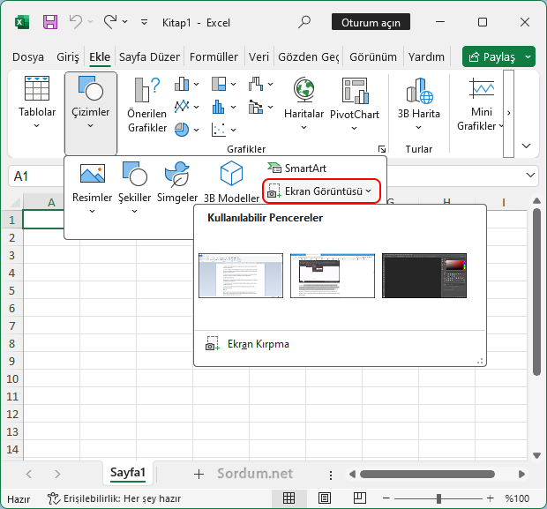Switch to Page Break Preview view
Screen dimensions: 547x509
(360, 498)
